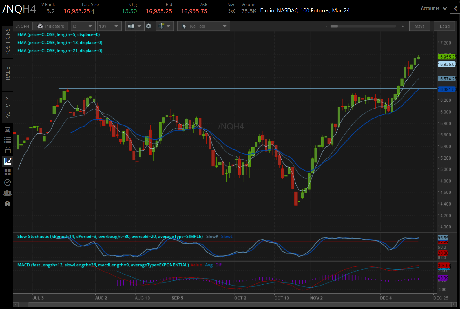Open the No Tool drawing selector
Viewport: 460px width, 309px height.
(204, 26)
